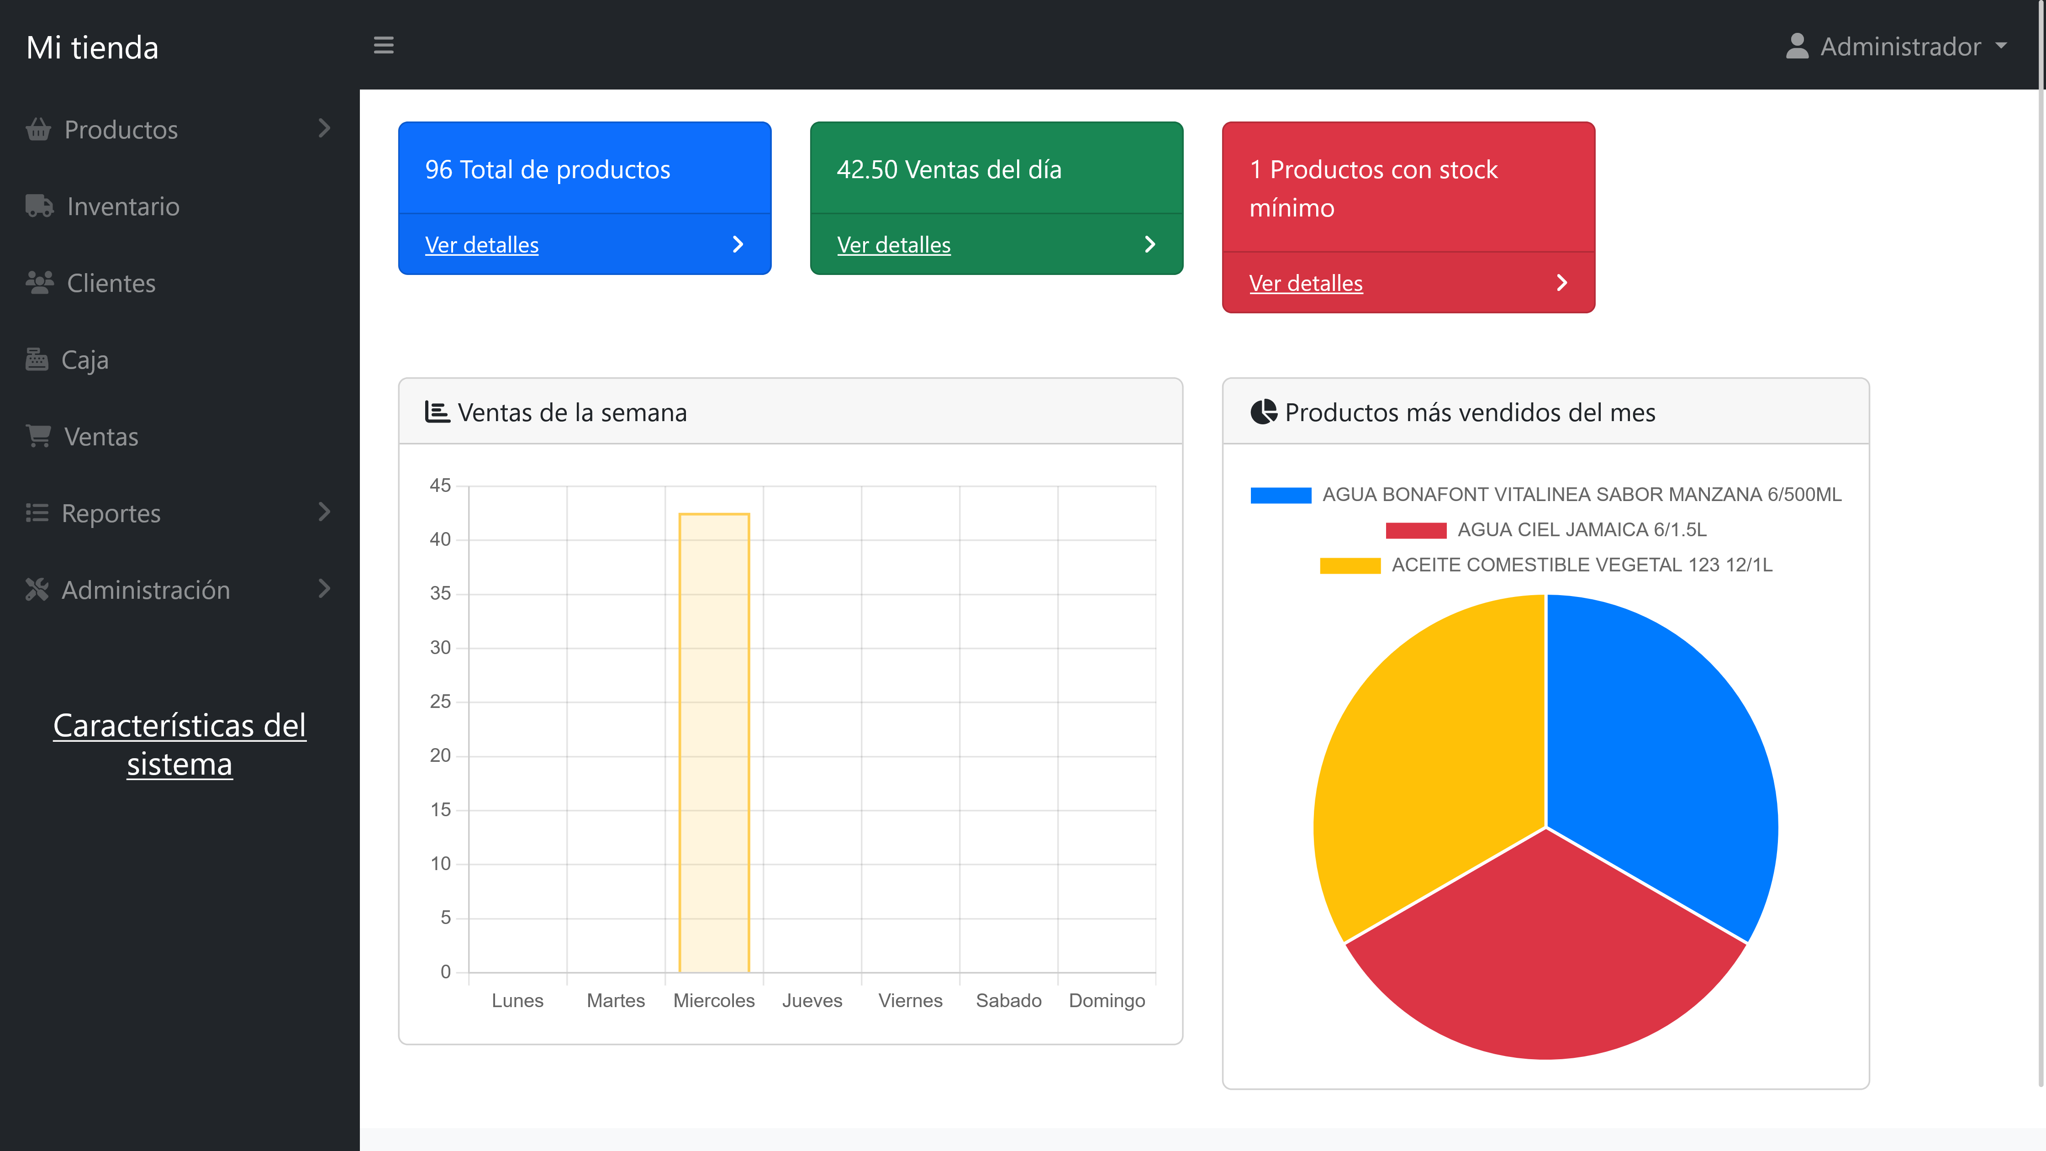Toggle blue AGUA BONAFONT legend swatch
The height and width of the screenshot is (1151, 2046).
click(x=1280, y=495)
